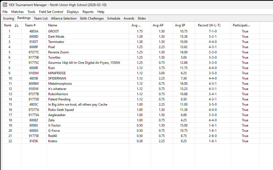Viewport: 273px width, 170px height.
Task: Click Red40's record 2-6-0
Action: coord(213,136)
